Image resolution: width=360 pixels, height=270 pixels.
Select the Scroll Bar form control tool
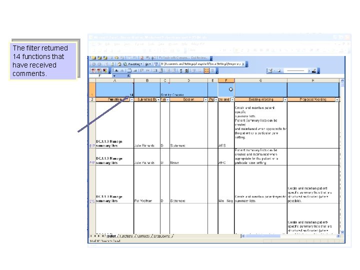click(x=181, y=70)
